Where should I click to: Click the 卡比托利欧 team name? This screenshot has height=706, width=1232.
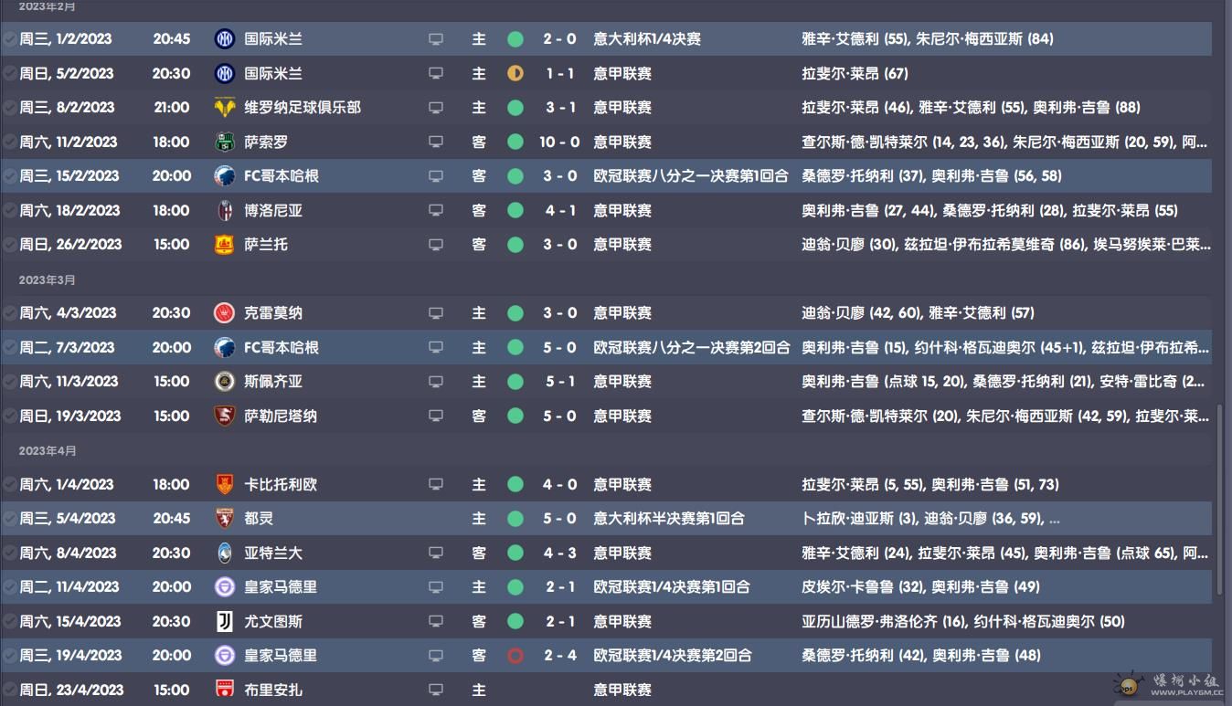pyautogui.click(x=281, y=484)
